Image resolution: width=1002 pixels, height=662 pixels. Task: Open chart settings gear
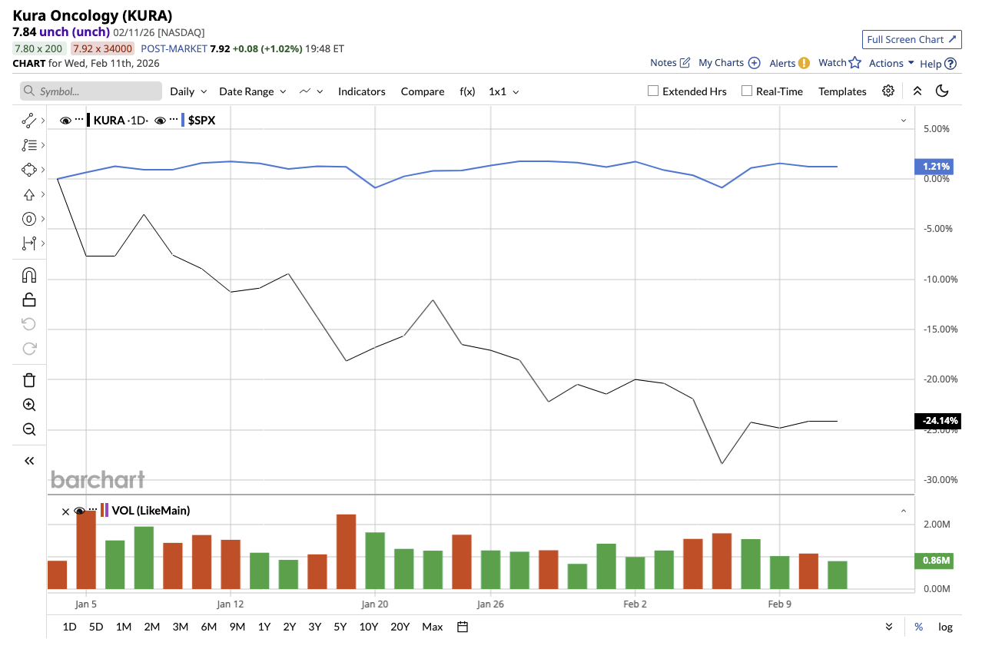tap(888, 91)
